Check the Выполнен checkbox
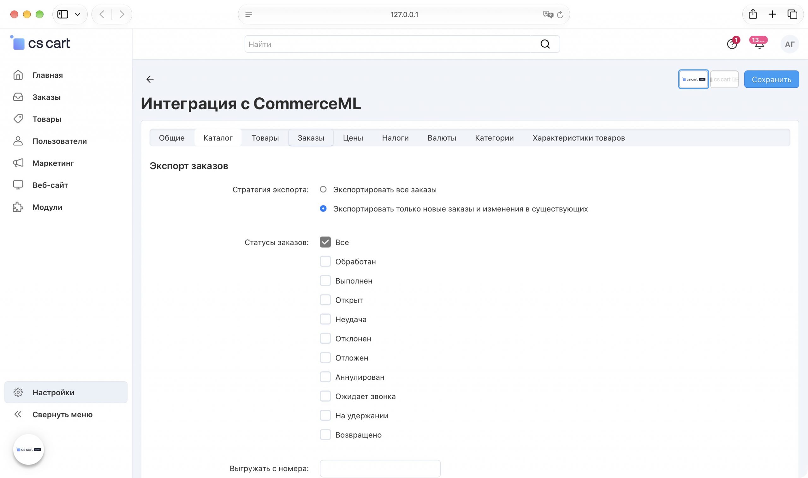 point(325,281)
